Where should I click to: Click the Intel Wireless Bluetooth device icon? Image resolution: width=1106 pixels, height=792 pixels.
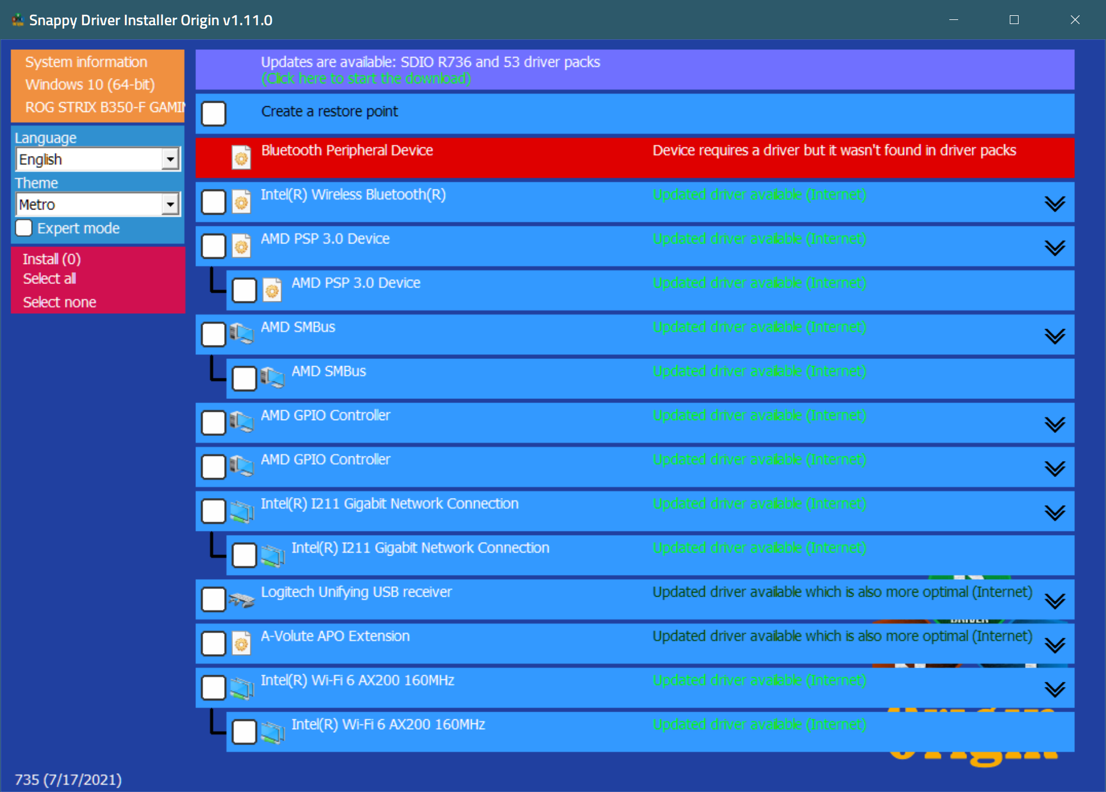pyautogui.click(x=241, y=202)
